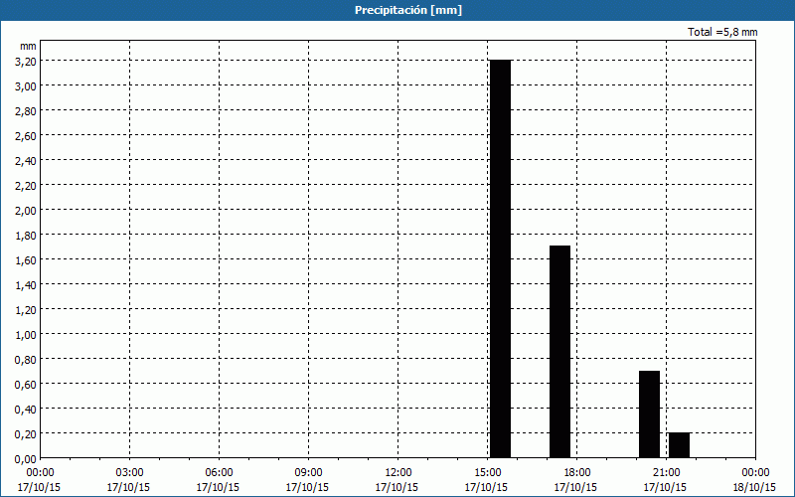Click the x-axis time label 03:00

coord(130,473)
